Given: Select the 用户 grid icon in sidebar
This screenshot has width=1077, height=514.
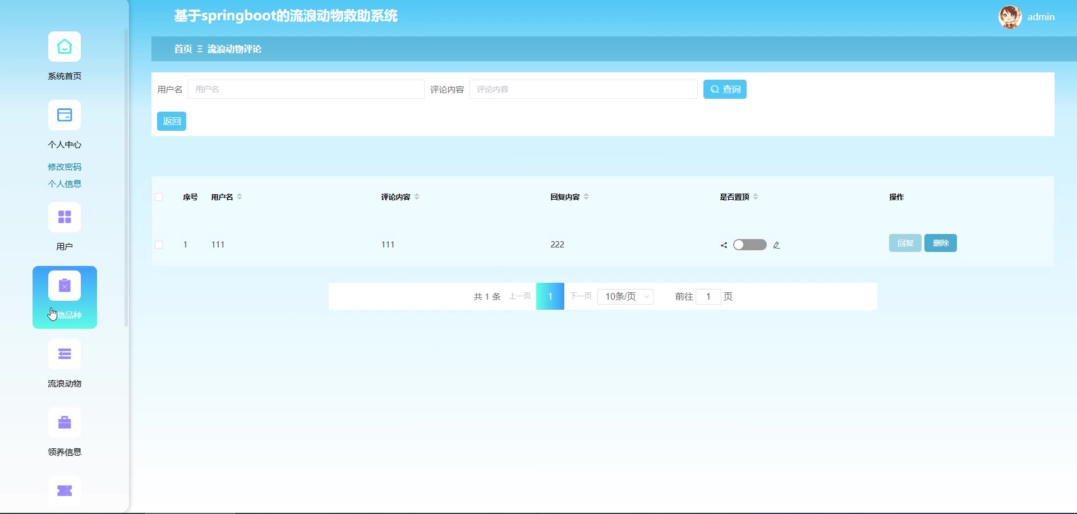Looking at the screenshot, I should point(65,217).
